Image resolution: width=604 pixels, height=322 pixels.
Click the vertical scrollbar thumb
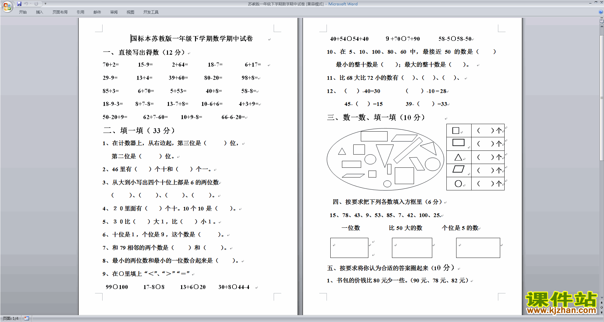point(602,98)
